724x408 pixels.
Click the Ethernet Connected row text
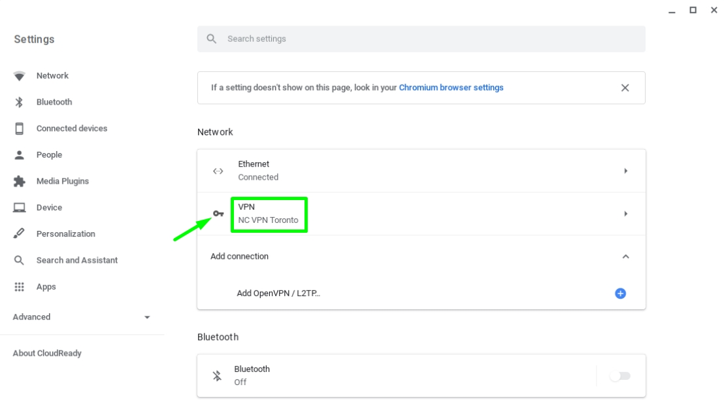[x=258, y=171]
